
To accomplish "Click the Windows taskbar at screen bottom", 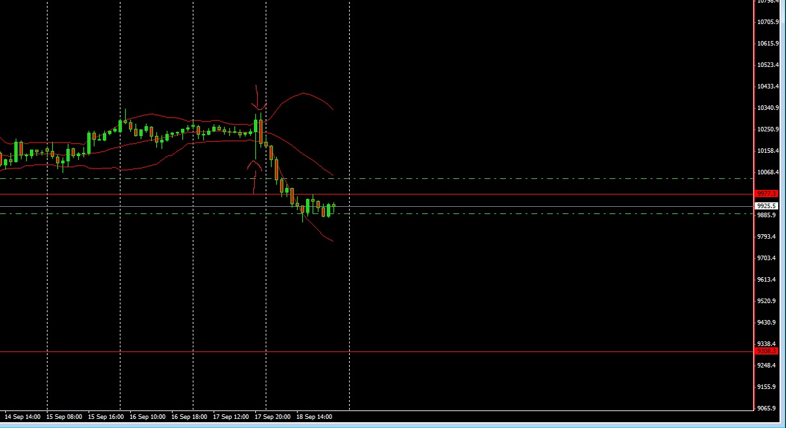I will click(391, 425).
